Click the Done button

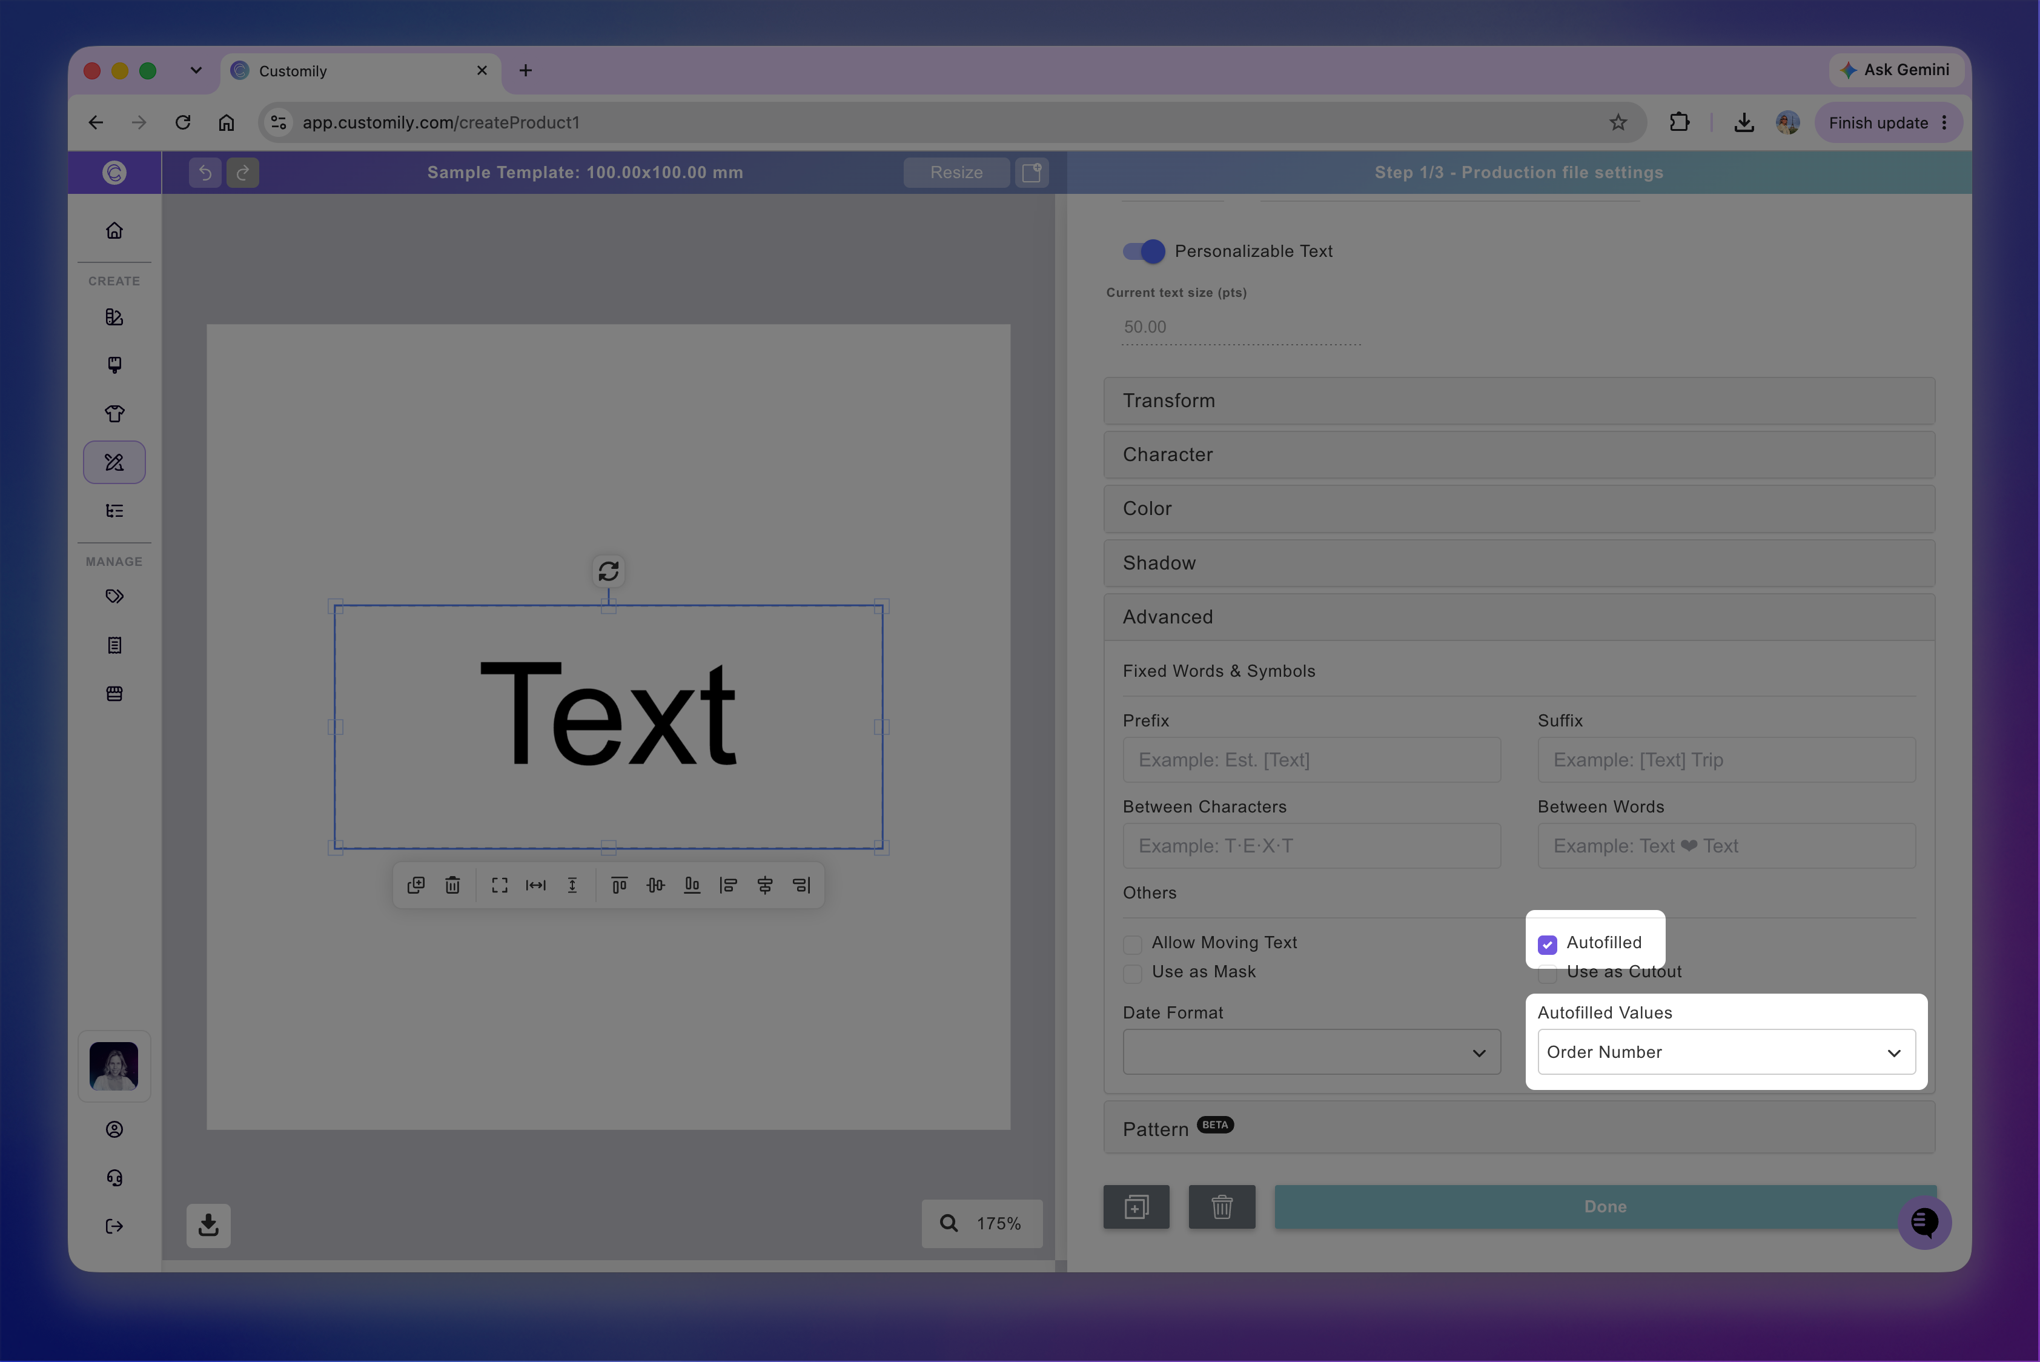pyautogui.click(x=1605, y=1206)
